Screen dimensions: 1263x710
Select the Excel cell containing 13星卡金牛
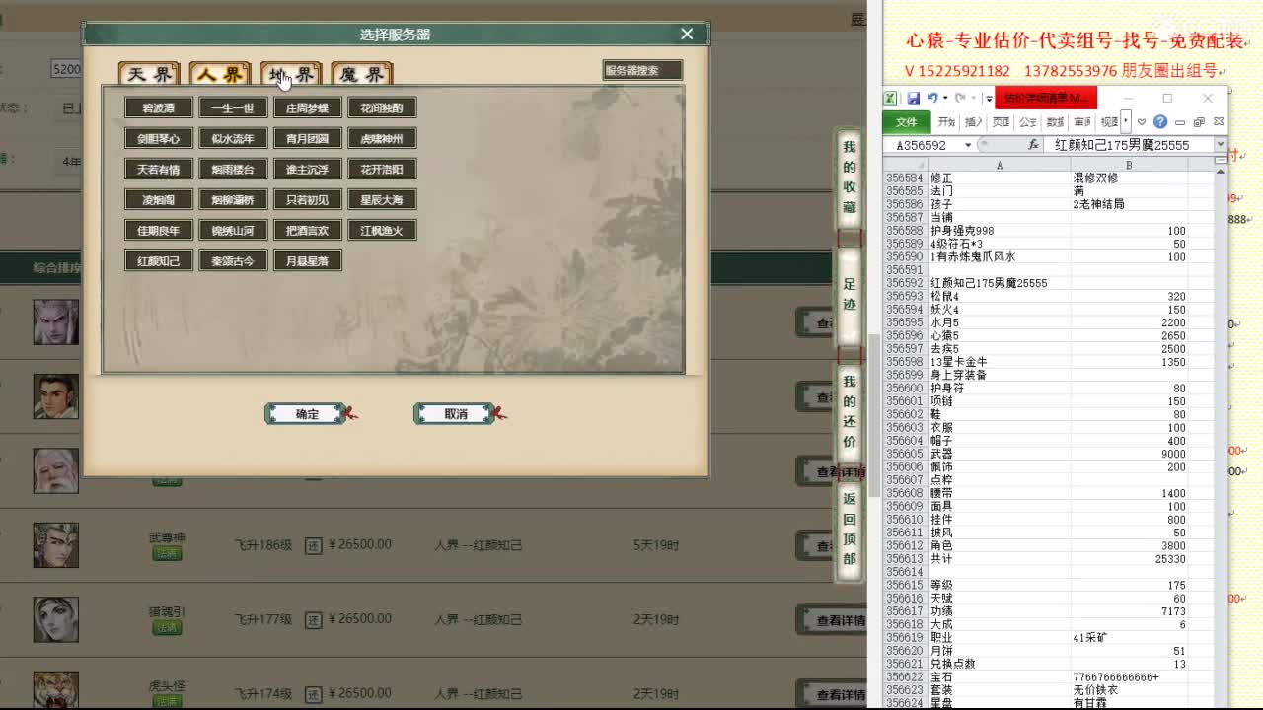pos(1000,362)
